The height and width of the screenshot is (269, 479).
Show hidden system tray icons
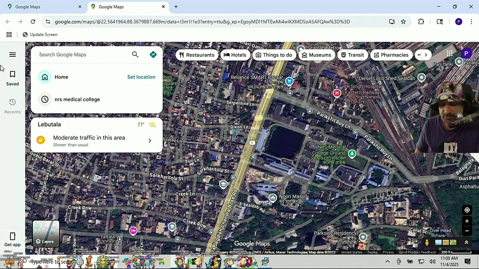point(387,262)
